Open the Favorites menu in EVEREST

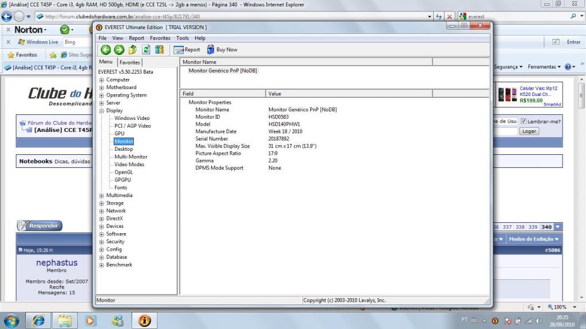(160, 38)
